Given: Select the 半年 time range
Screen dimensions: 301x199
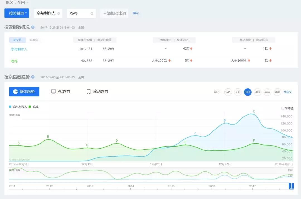Looking at the screenshot, I should [267, 92].
